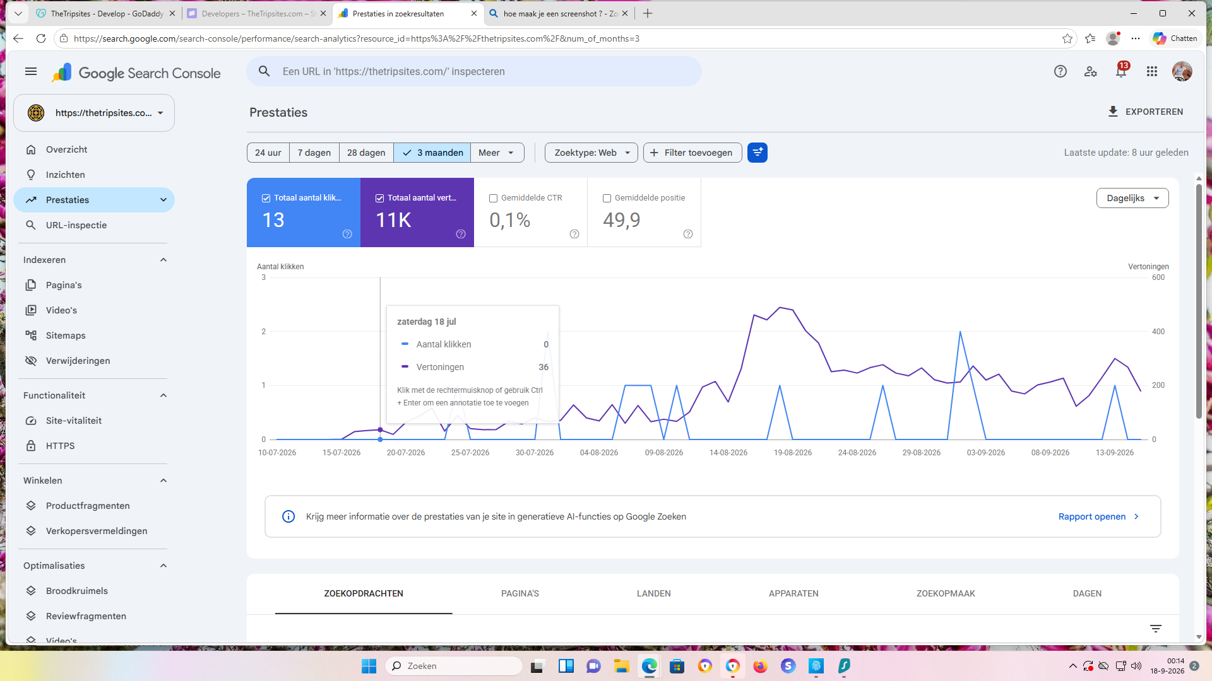Collapse the Functionaliteit section
The height and width of the screenshot is (681, 1212).
[163, 395]
